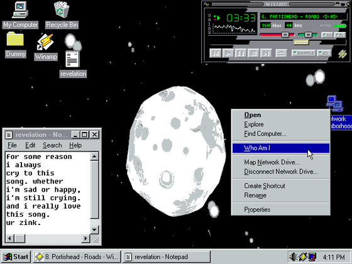Skip to next track in Winamp
This screenshot has height=264, width=352.
(x=266, y=53)
